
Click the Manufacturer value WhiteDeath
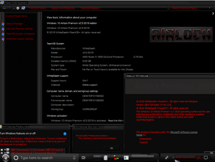[89, 48]
